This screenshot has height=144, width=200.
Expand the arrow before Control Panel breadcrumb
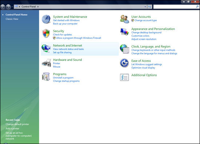pyautogui.click(x=19, y=7)
